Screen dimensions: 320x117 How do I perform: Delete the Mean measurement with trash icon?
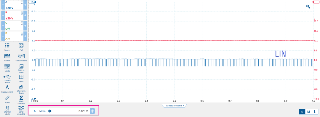click(x=92, y=111)
